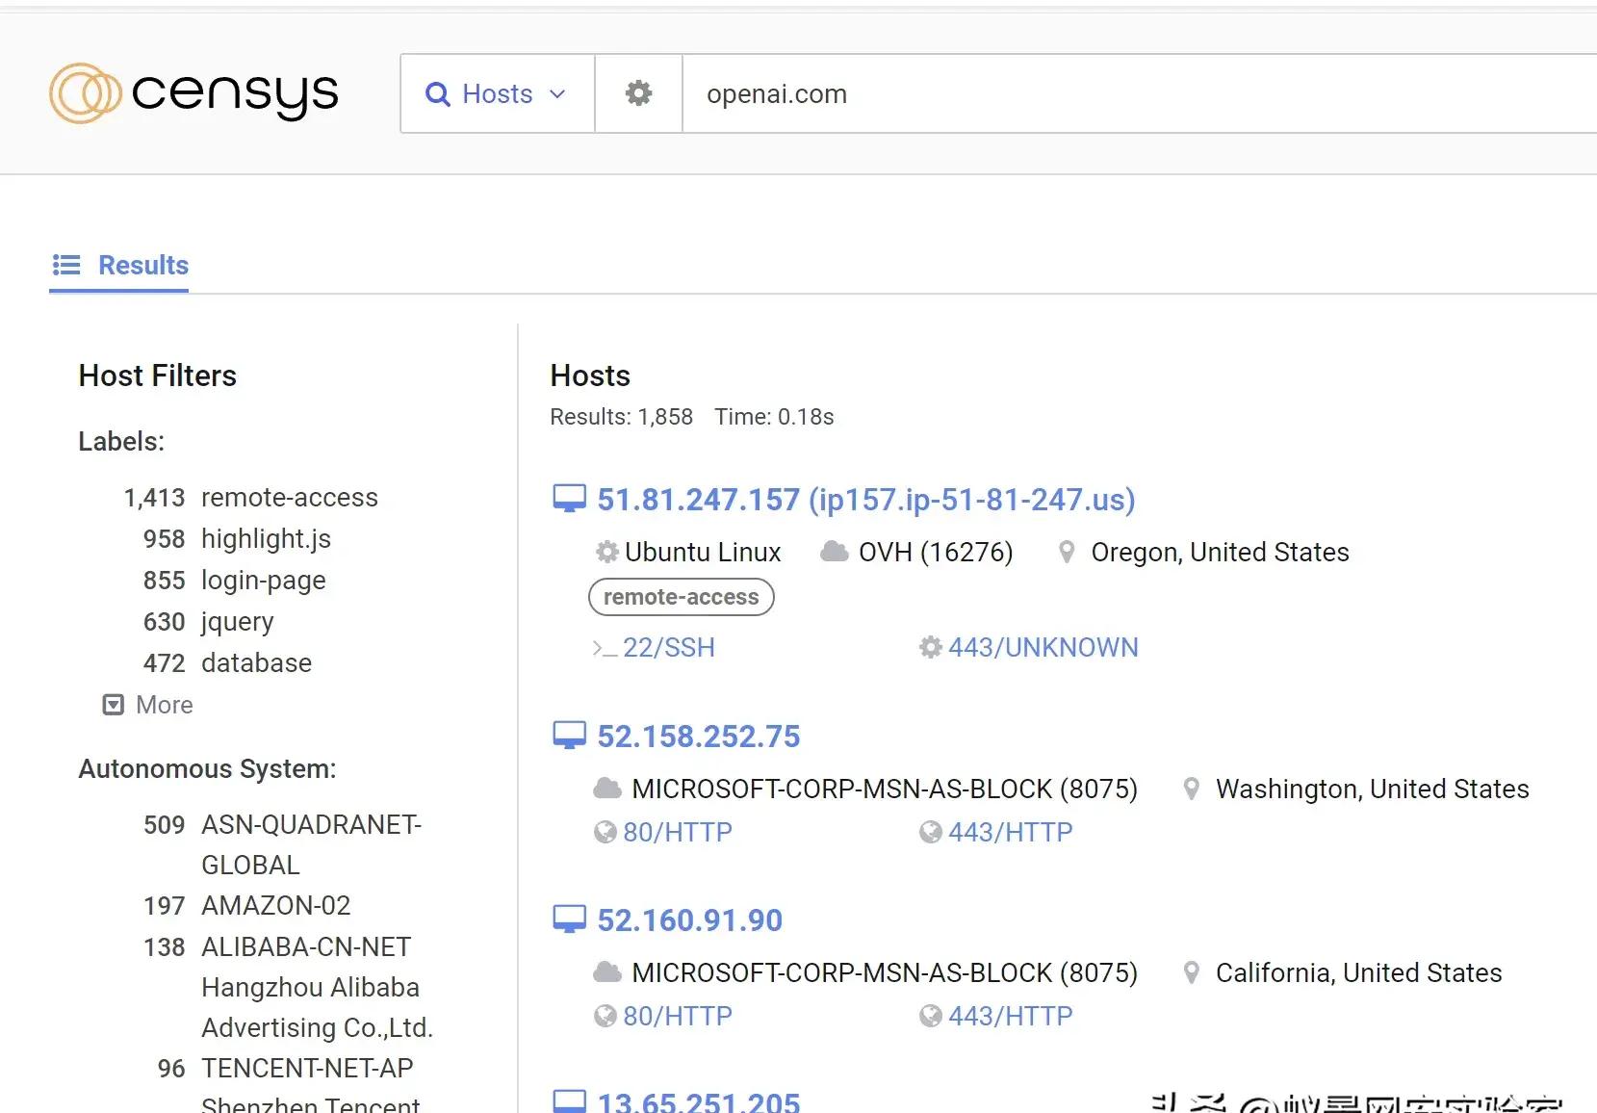1597x1113 pixels.
Task: Click the cloud icon beside OVH (16276)
Action: point(834,552)
